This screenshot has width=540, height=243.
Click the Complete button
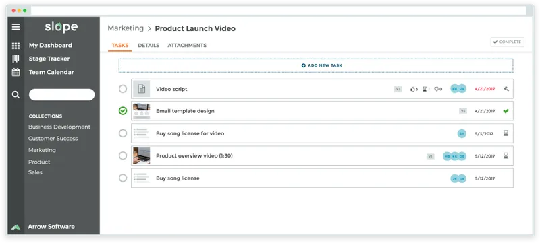click(x=508, y=42)
